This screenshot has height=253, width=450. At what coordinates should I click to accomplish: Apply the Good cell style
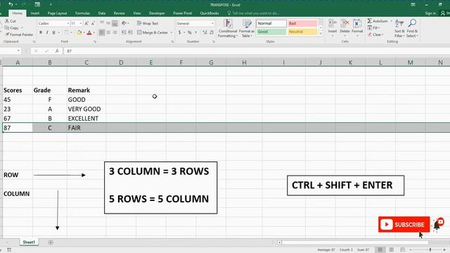pyautogui.click(x=271, y=32)
